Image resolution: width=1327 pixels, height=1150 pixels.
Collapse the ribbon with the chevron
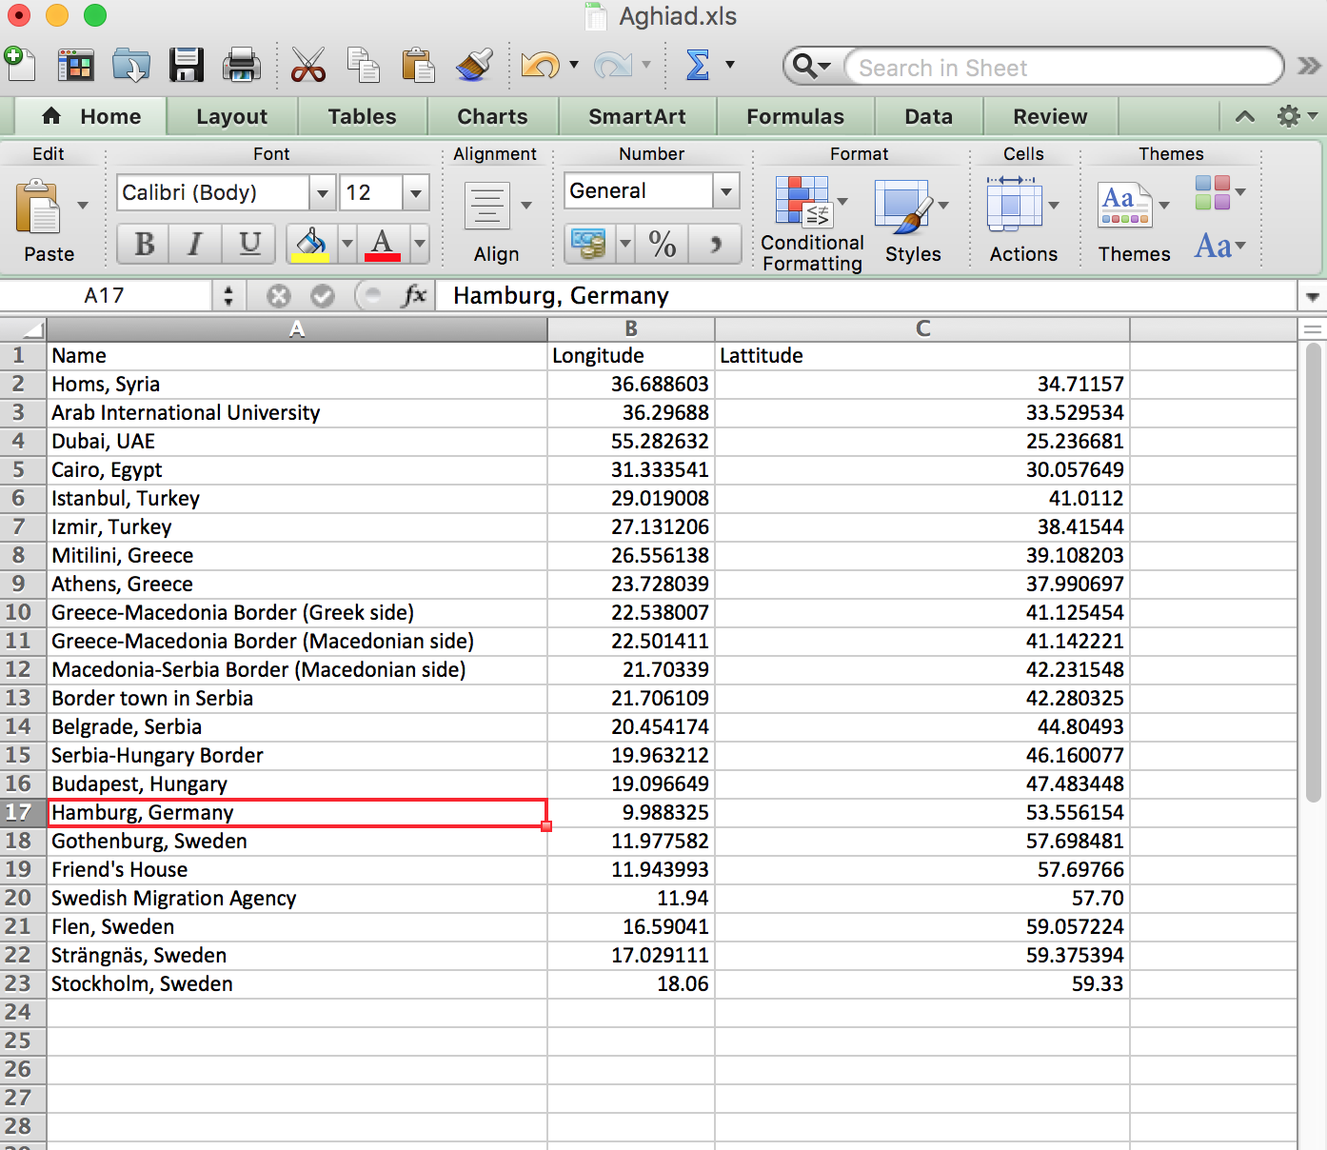click(x=1244, y=116)
